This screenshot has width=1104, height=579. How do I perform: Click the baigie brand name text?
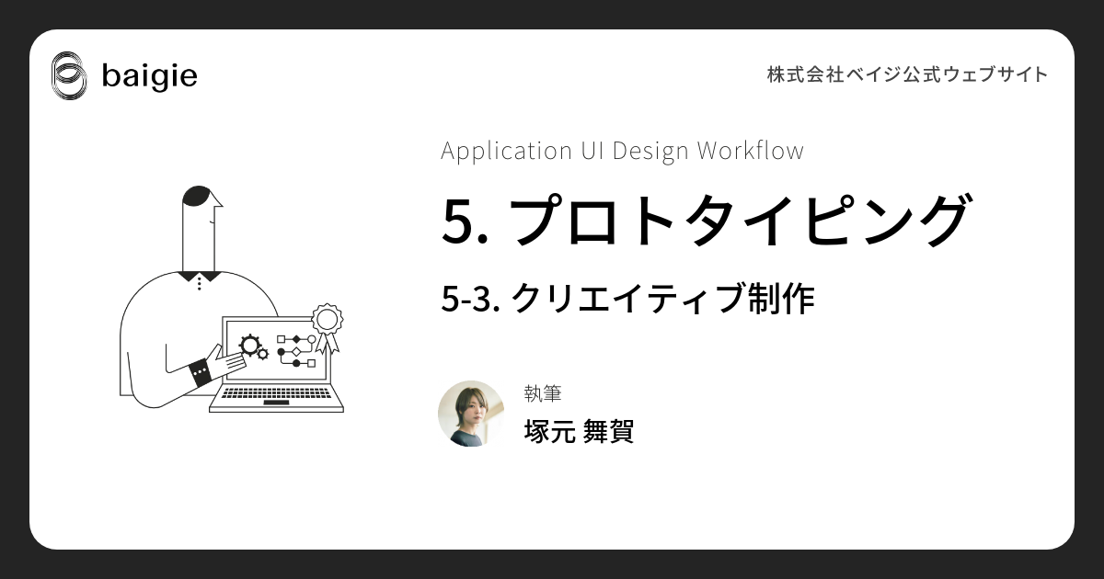tap(149, 76)
